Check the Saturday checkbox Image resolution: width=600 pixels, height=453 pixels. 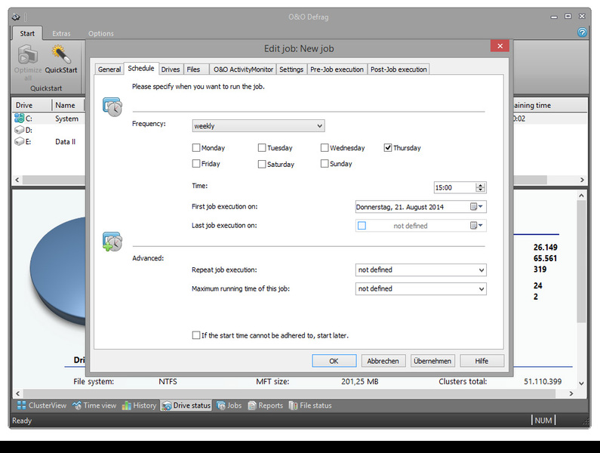[262, 164]
